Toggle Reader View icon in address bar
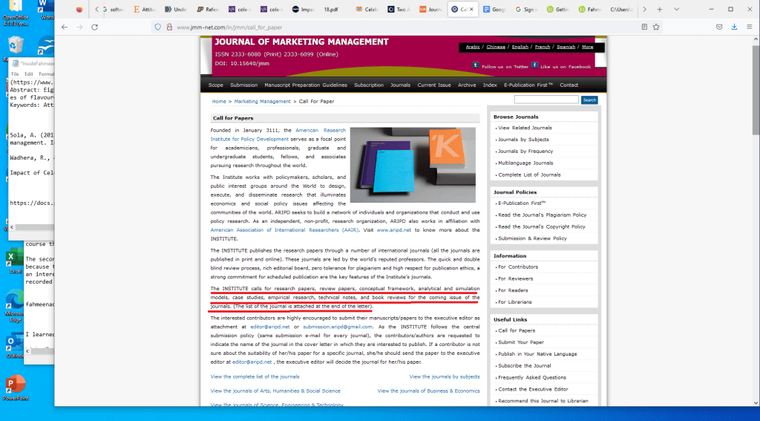Image resolution: width=760 pixels, height=421 pixels. point(644,27)
